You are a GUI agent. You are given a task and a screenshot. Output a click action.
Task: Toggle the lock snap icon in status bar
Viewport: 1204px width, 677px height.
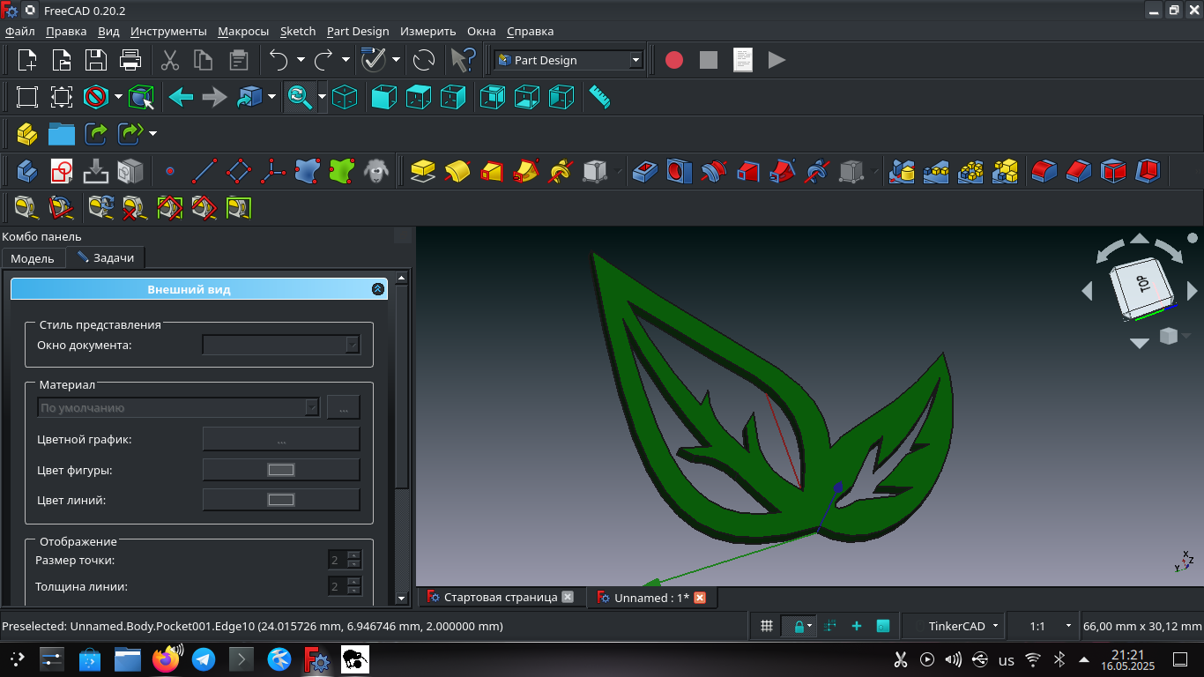(x=799, y=626)
